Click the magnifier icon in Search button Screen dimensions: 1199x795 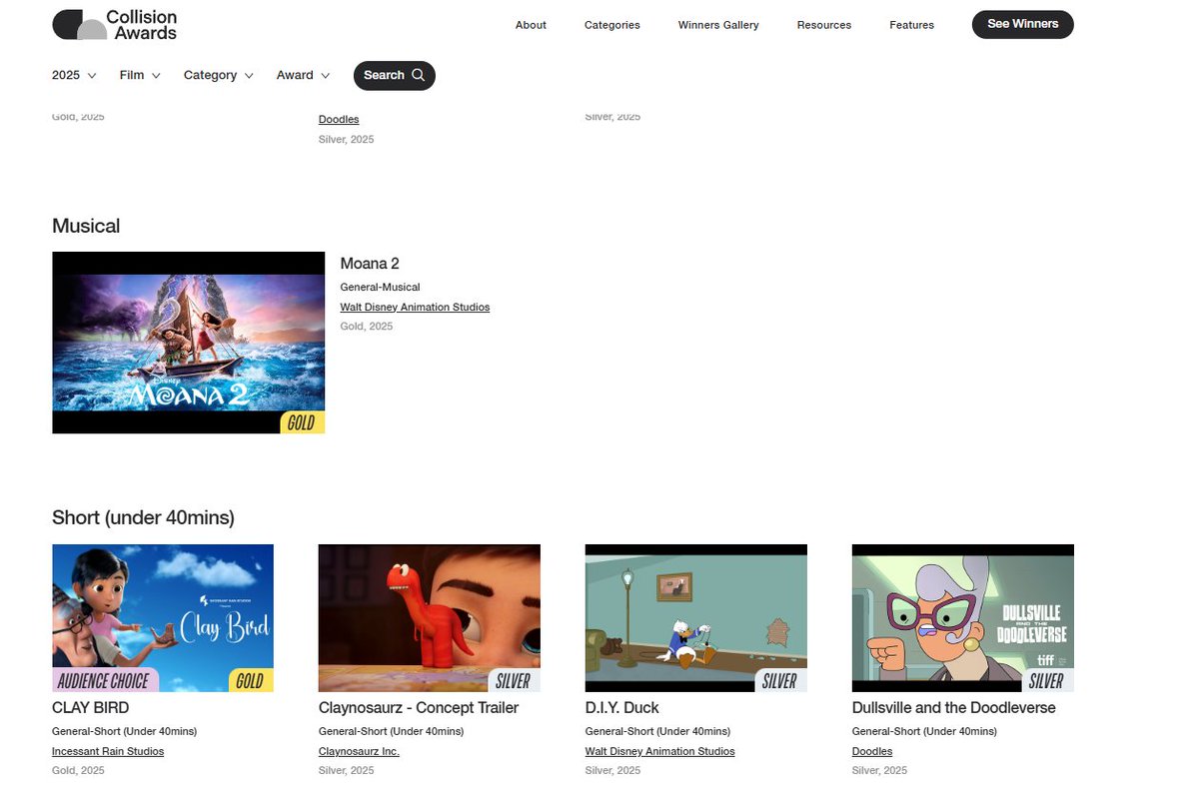click(x=418, y=75)
